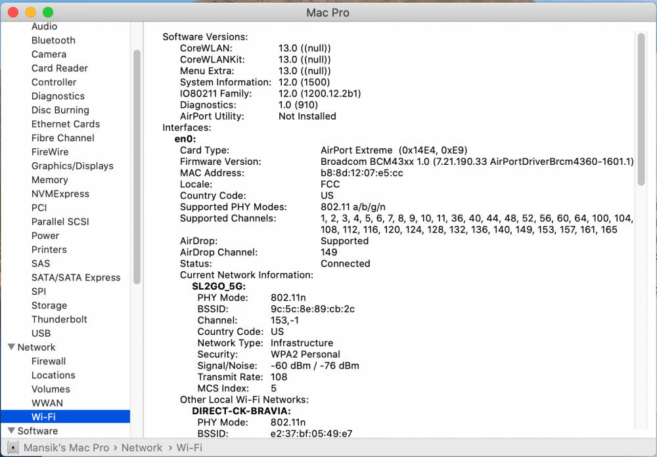Viewport: 657px width, 457px height.
Task: Click Wi-Fi in the path bar
Action: 189,448
